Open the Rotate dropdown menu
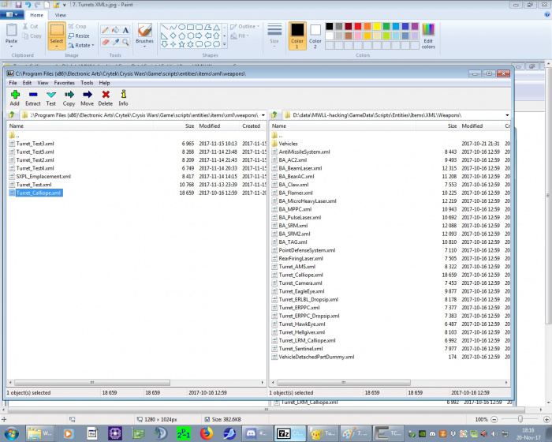 (82, 46)
